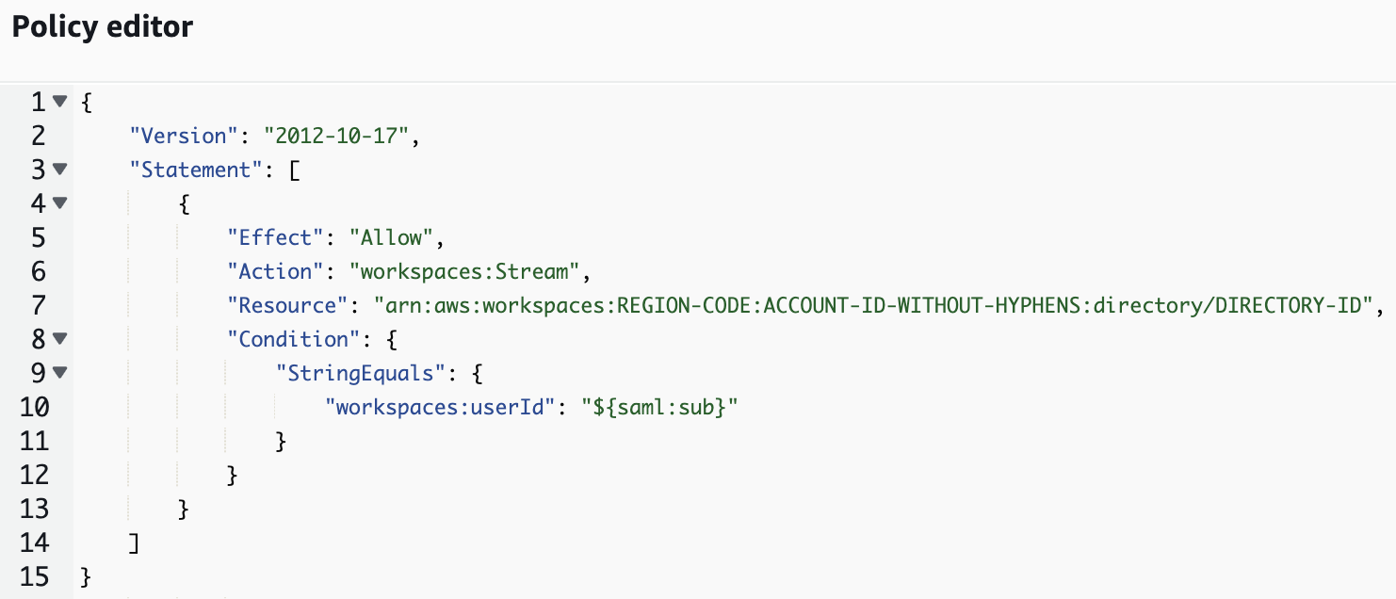Click the Policy editor heading

click(100, 26)
